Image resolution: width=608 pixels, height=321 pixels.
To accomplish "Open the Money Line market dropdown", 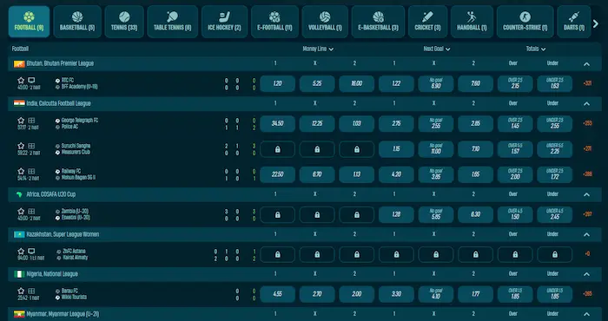I will click(x=318, y=49).
